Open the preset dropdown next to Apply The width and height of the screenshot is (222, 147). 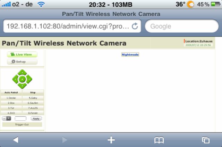click(7, 119)
